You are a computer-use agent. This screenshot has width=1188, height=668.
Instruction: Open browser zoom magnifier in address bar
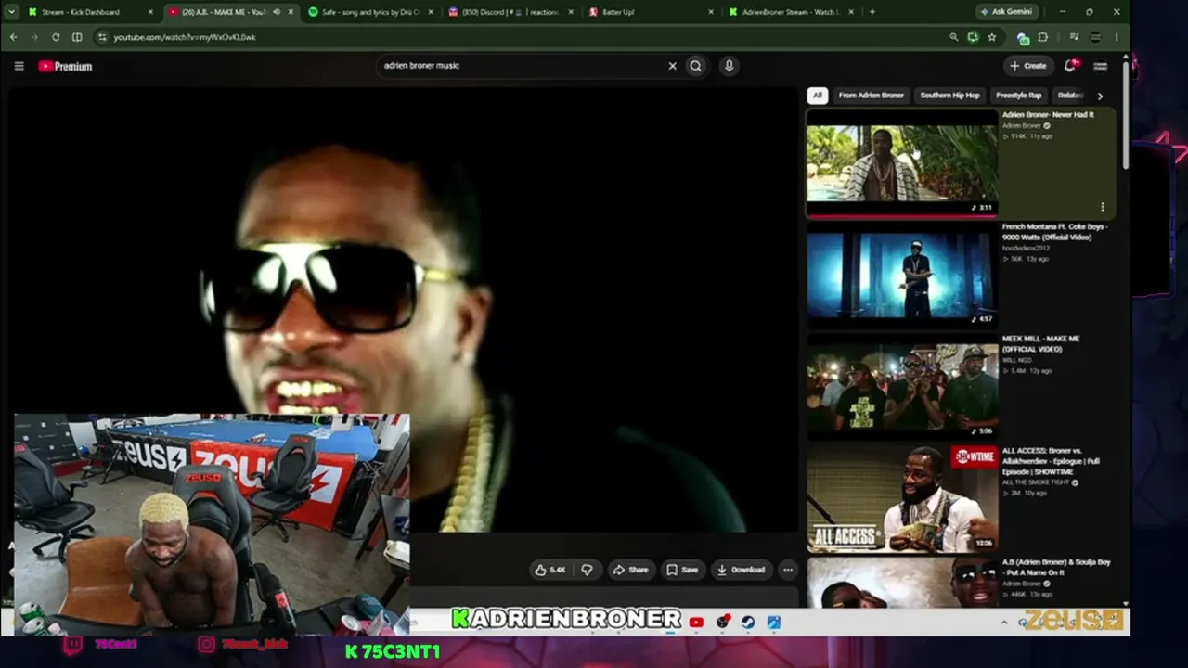953,37
